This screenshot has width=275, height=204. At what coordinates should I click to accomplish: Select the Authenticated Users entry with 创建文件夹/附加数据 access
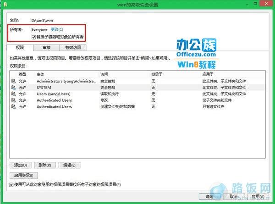[137, 106]
